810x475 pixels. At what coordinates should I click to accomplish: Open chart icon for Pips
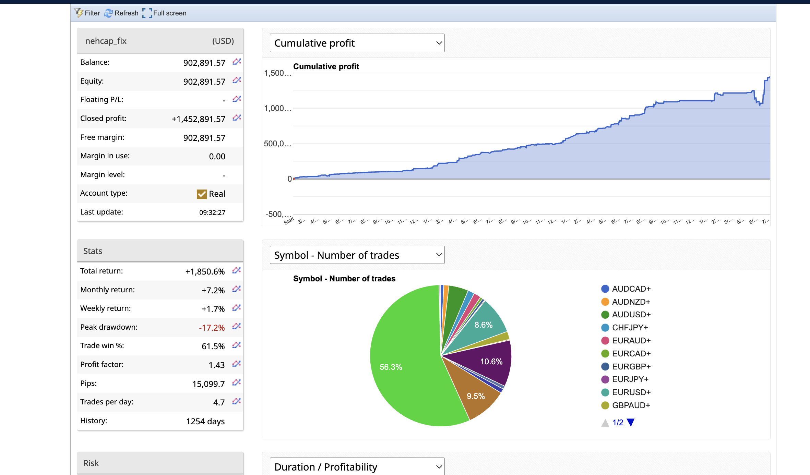point(236,382)
